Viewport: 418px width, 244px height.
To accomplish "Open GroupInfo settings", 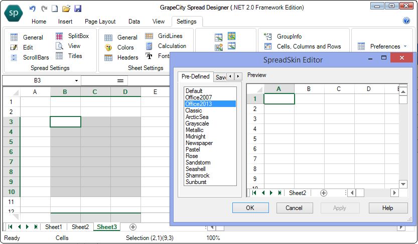I will [283, 36].
